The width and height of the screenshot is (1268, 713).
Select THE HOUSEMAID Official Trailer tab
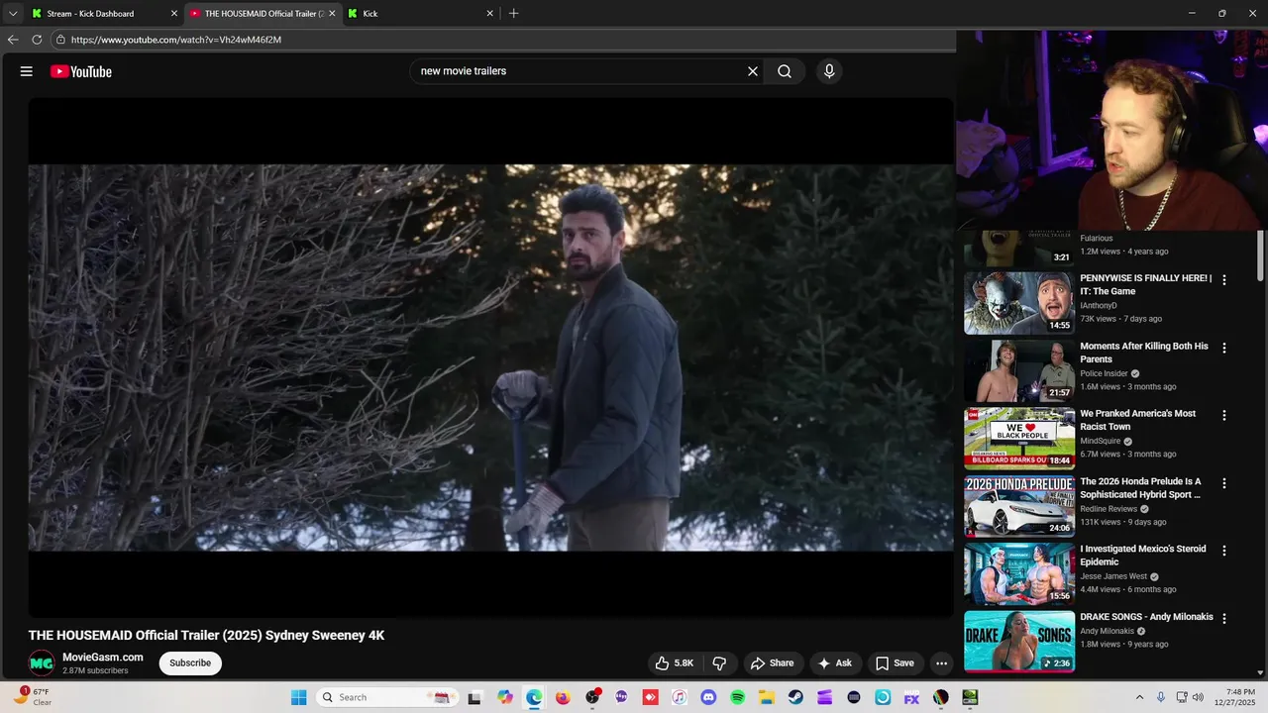pos(263,14)
